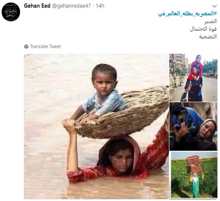Image resolution: width=220 pixels, height=201 pixels.
Task: Open the @gehanredae47 handle
Action: (x=71, y=6)
